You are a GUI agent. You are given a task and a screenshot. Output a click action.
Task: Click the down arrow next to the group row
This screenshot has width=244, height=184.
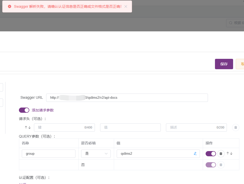pos(231,153)
